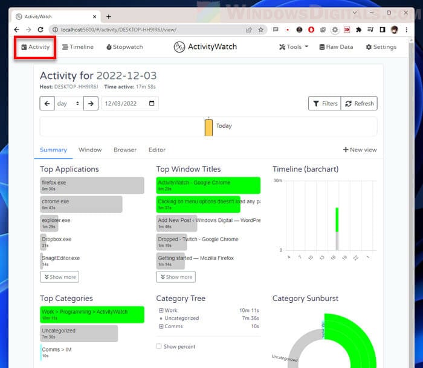423x368 pixels.
Task: Select the Today bar in overview
Action: 208,127
